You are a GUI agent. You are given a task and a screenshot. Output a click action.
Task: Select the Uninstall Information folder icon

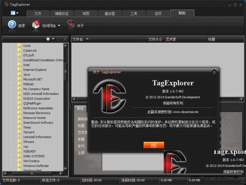tap(19, 137)
